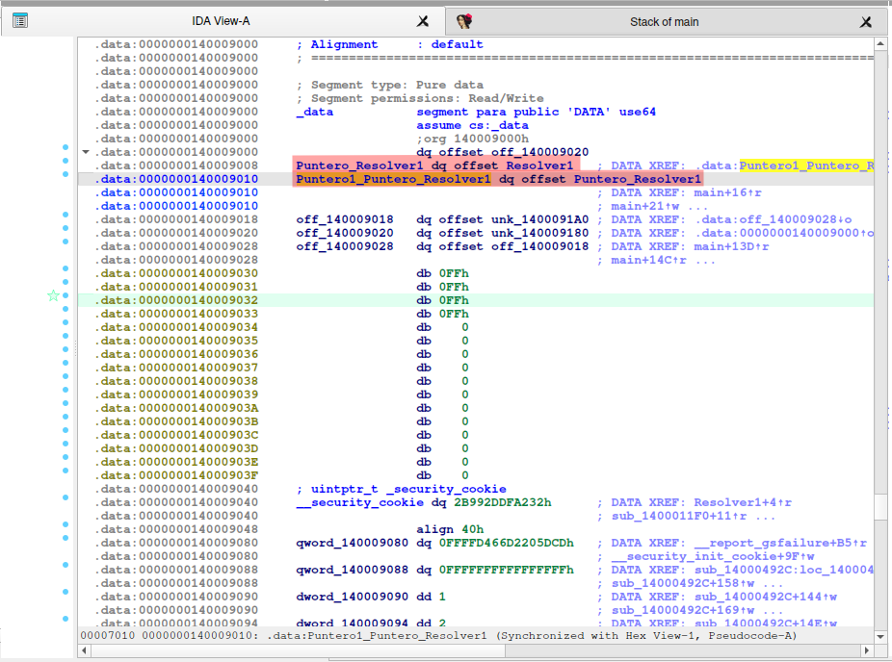Collapse the arrow at address 140009000
Viewport: 892px width, 662px height.
click(86, 152)
